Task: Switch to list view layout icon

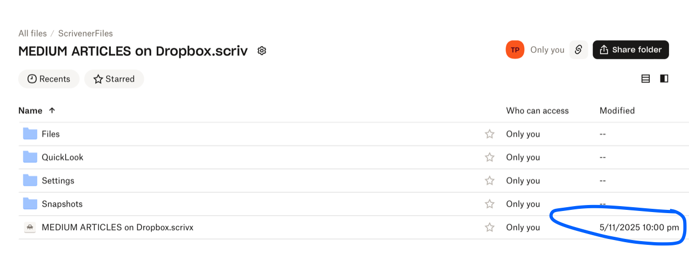Action: [x=646, y=79]
